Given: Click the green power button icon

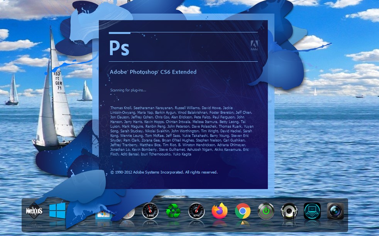Looking at the screenshot, I should pos(266,211).
